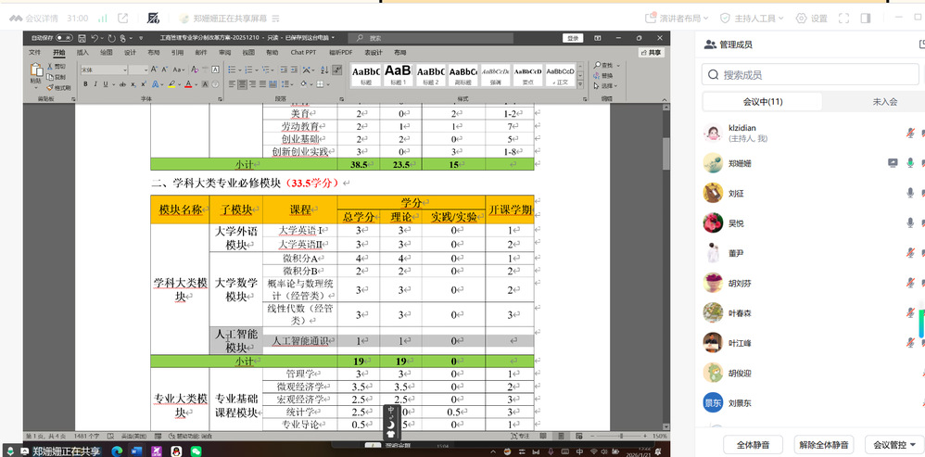
Task: Toggle 吴悦's microphone in the member list
Action: pos(910,223)
